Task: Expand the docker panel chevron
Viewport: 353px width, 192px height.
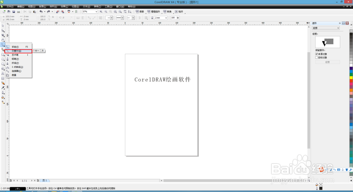Action: click(340, 23)
